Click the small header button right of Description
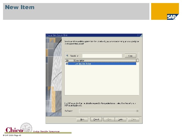This screenshot has width=182, height=137. tap(138, 61)
